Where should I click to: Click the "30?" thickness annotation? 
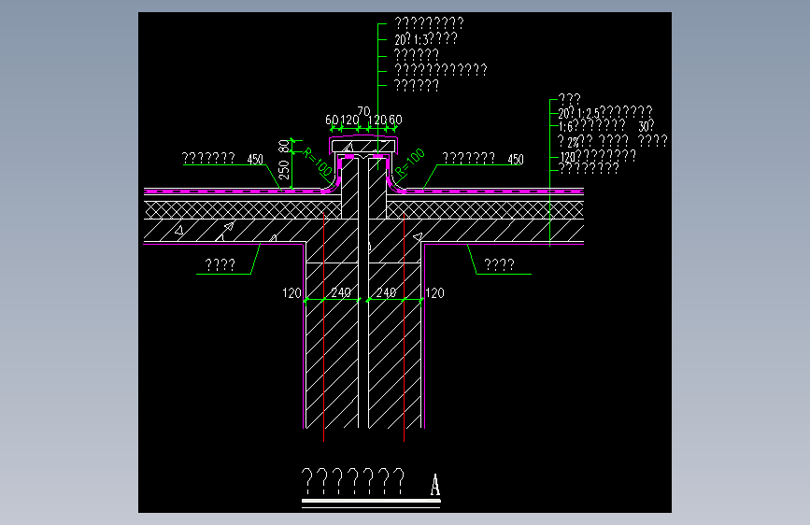(x=647, y=126)
